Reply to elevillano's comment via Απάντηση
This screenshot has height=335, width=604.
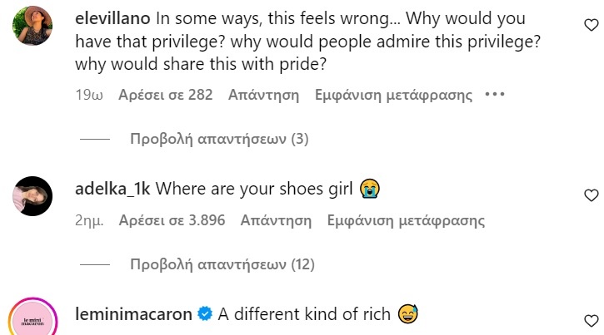click(x=263, y=95)
